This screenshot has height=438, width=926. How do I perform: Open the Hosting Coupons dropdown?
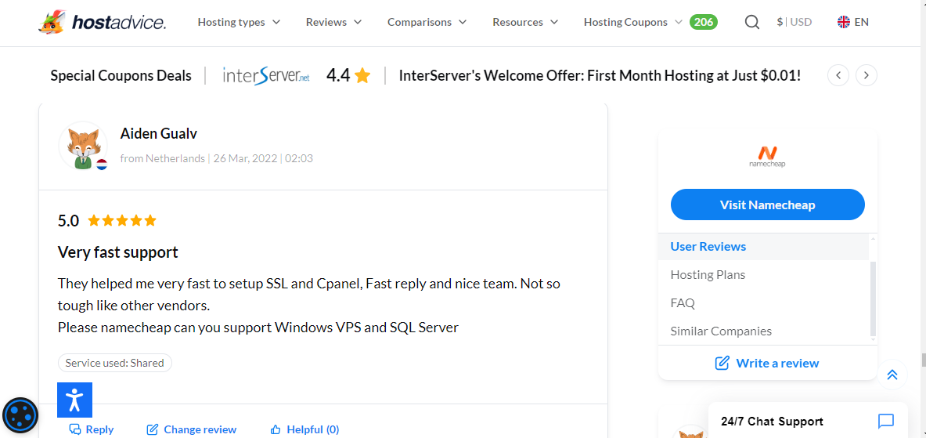point(633,23)
